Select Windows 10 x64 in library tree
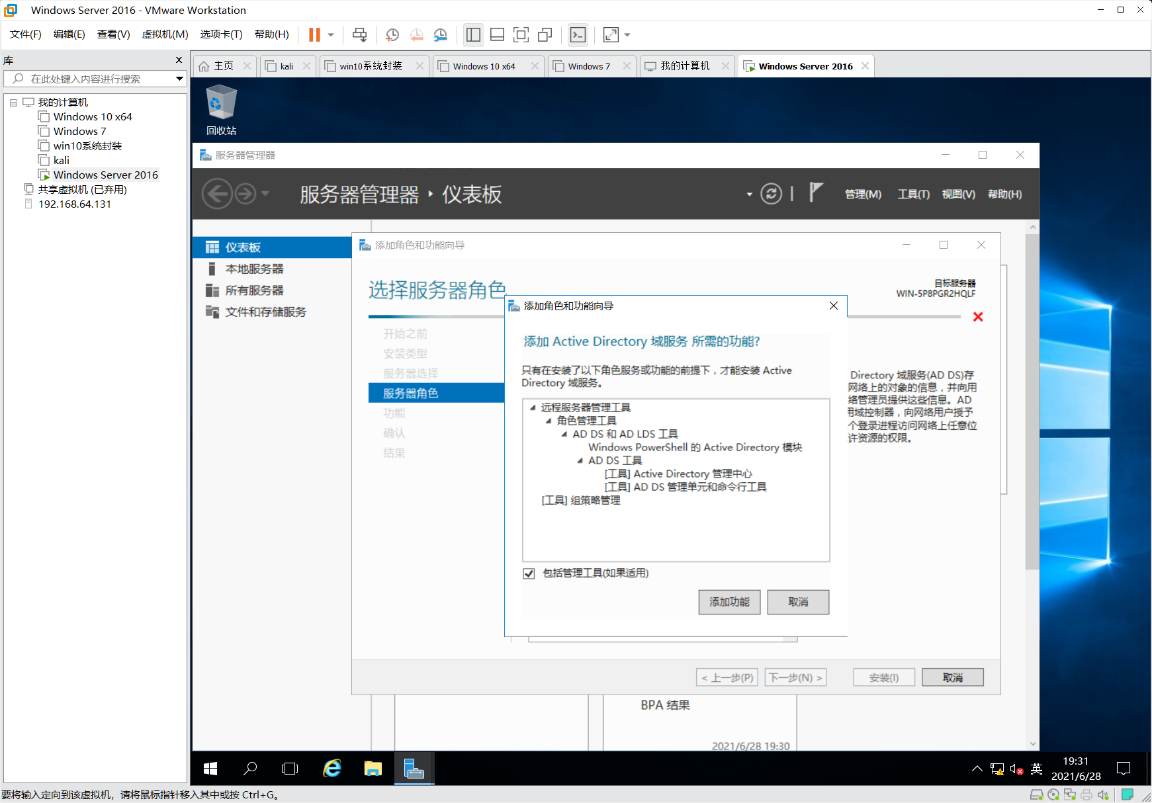Screen dimensions: 1152x803 (x=93, y=117)
